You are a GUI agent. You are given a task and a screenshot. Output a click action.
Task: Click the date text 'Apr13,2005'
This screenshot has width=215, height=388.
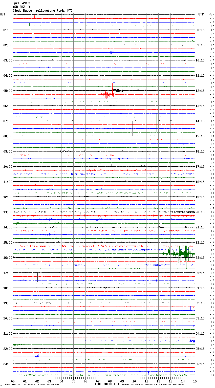21,3
